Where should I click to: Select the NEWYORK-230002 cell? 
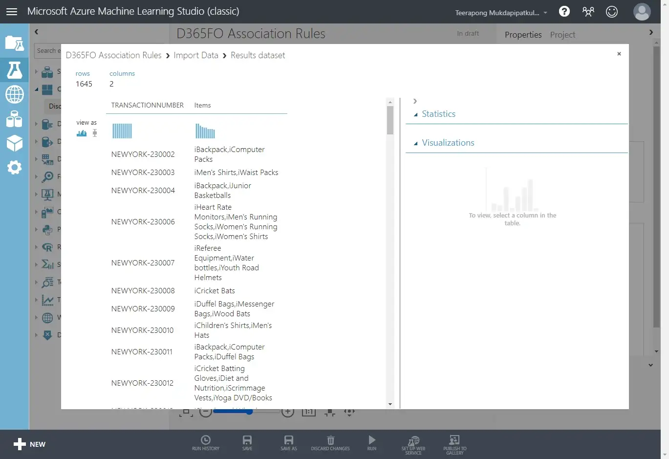143,154
